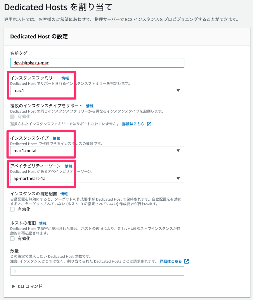Toggle disabled 有効化 checkbox for multiple instance types
The image size is (253, 300).
pos(12,117)
